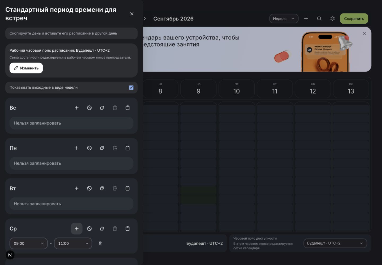
Task: Open the 11:00 end time dropdown
Action: click(73, 243)
